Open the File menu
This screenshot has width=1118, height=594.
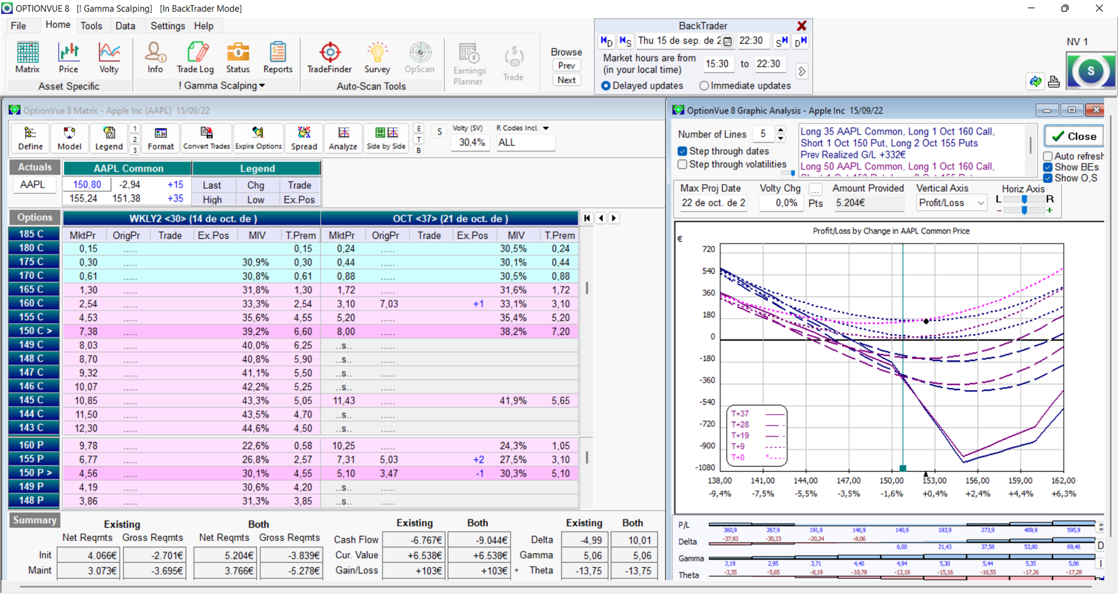[x=18, y=26]
